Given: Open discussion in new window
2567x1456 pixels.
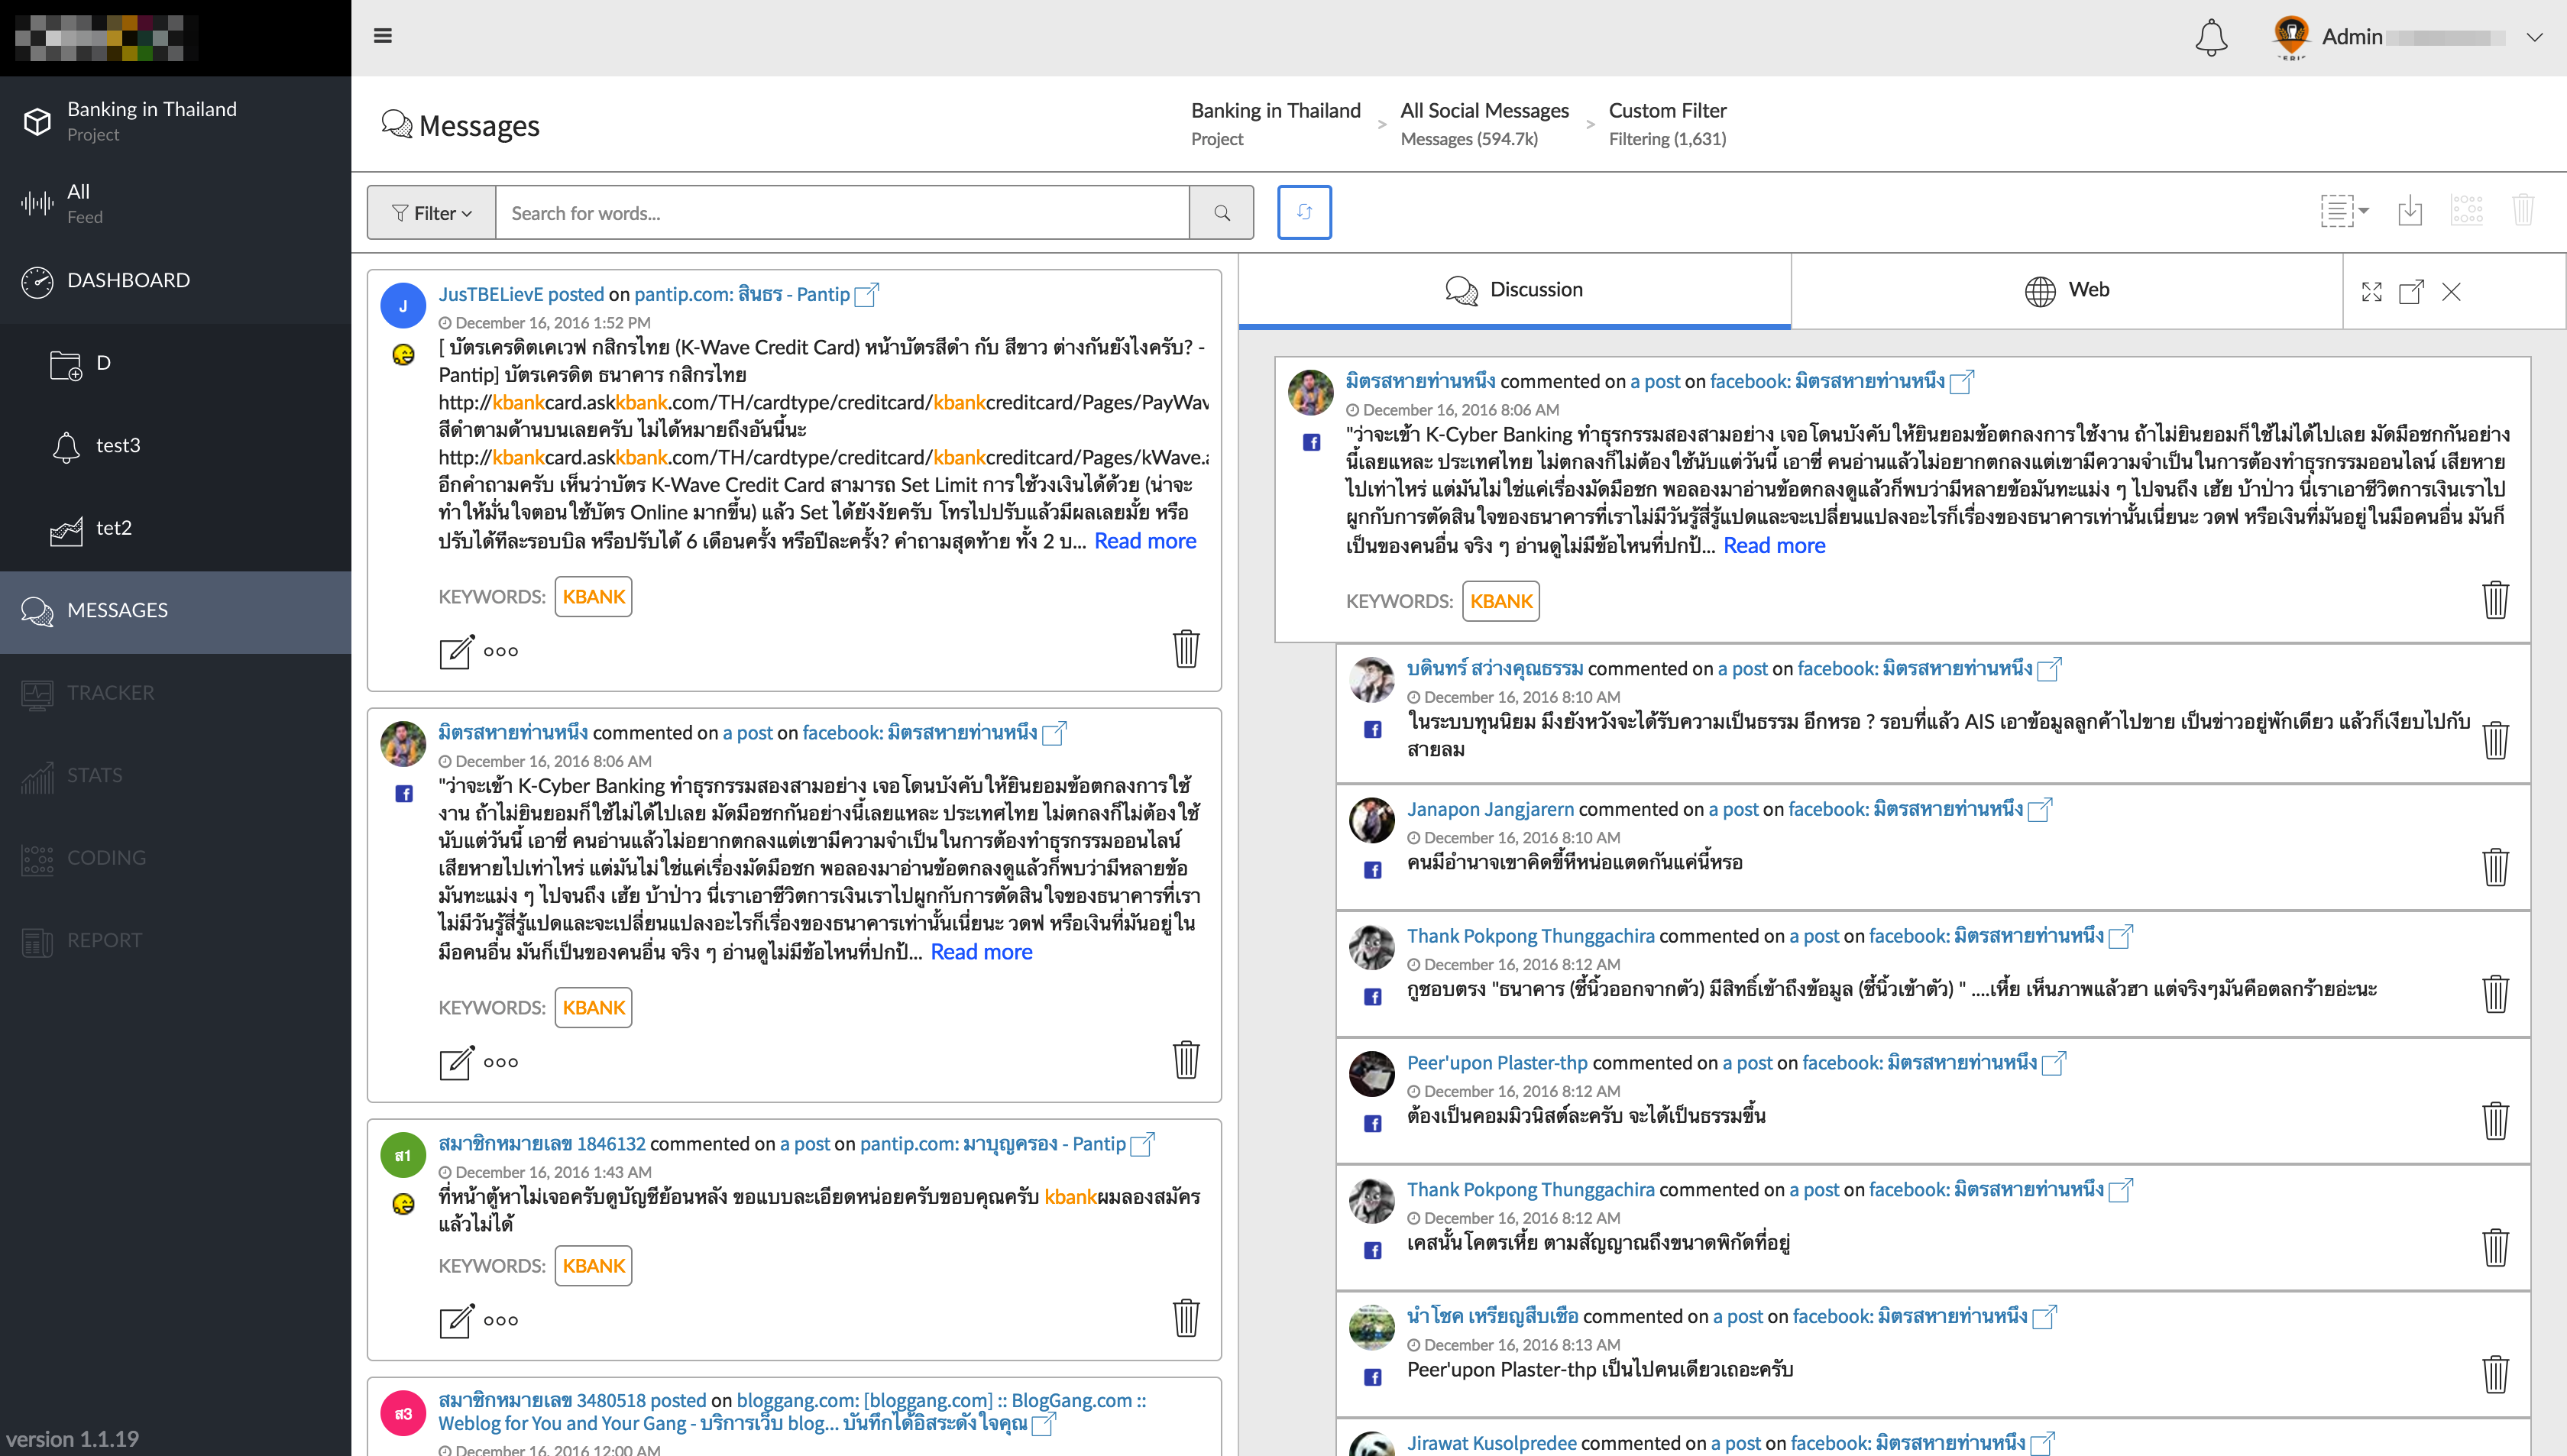Looking at the screenshot, I should point(2411,292).
